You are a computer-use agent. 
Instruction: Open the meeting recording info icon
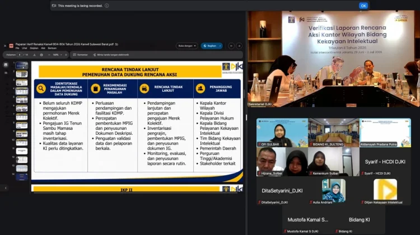(106, 6)
